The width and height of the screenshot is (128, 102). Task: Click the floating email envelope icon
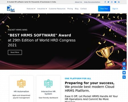coord(124,73)
